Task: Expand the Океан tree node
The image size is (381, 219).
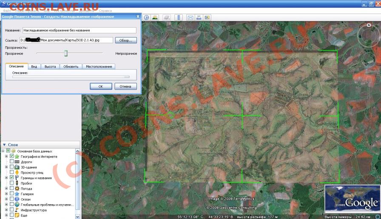Action: (x=6, y=199)
